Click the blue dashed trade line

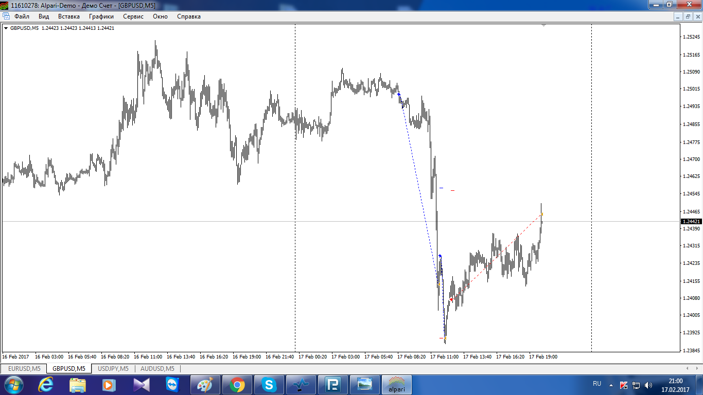tap(418, 188)
